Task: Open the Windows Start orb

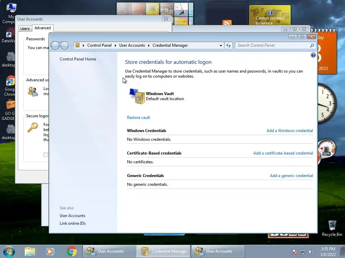Action: (9, 251)
